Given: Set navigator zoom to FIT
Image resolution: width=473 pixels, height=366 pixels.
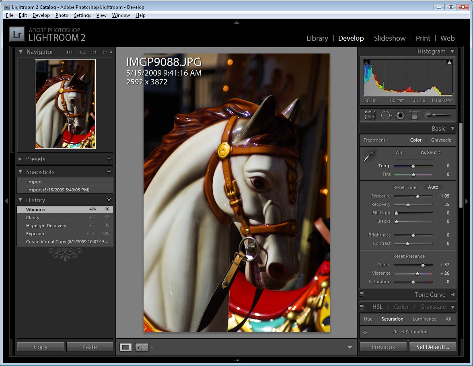Looking at the screenshot, I should pos(70,52).
